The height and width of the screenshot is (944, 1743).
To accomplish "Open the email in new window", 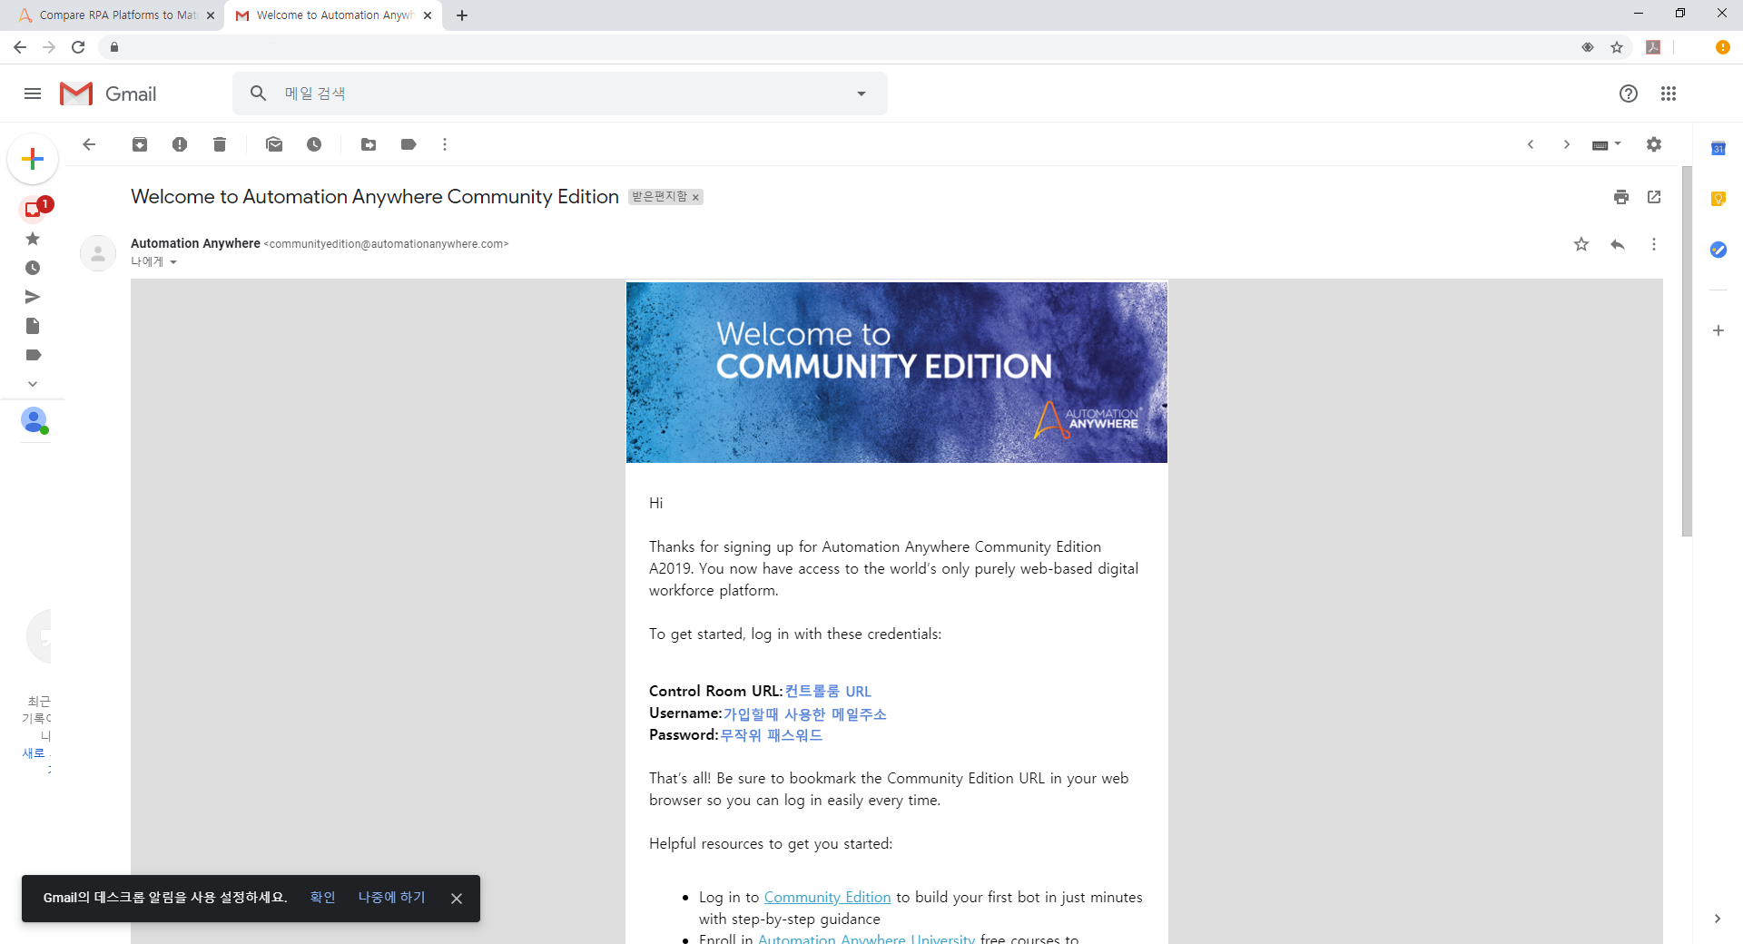I will point(1654,197).
